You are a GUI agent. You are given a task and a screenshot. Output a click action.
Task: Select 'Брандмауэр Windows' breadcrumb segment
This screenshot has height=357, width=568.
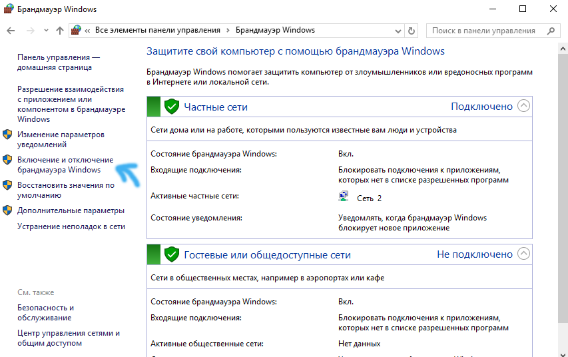click(x=275, y=30)
